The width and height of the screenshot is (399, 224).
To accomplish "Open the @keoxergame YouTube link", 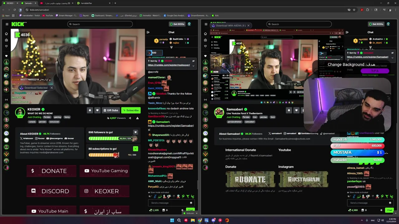I will pos(55,138).
